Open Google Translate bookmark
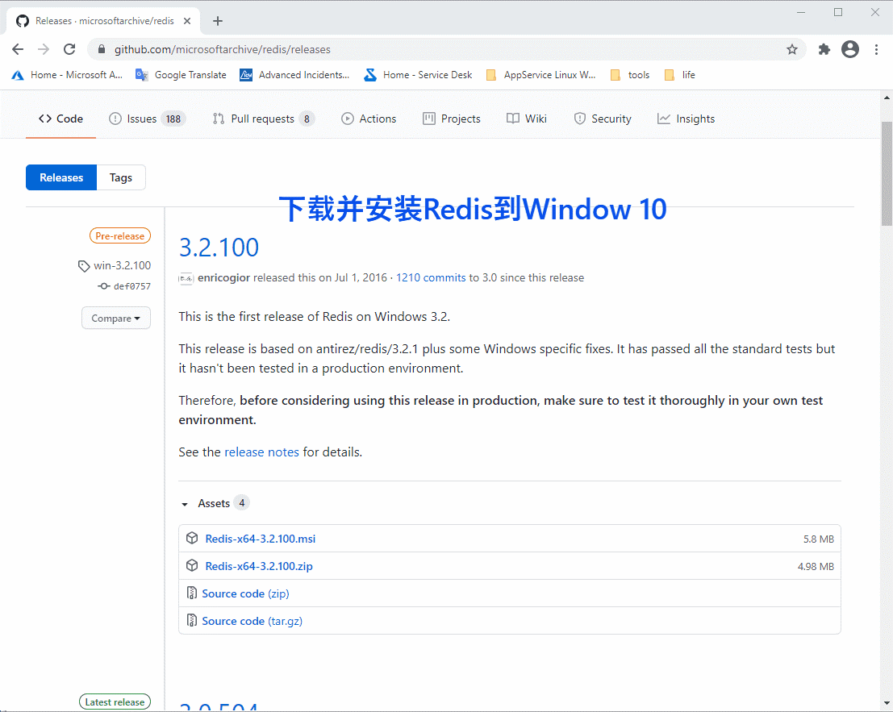Screen dimensions: 893x712 [182, 75]
